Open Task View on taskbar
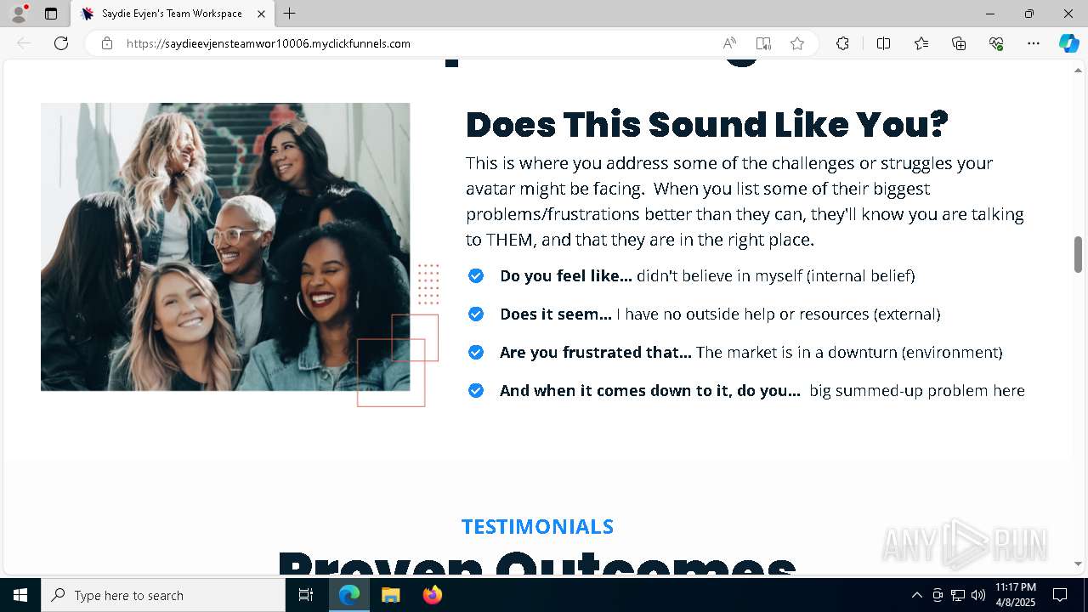The image size is (1088, 612). click(306, 595)
